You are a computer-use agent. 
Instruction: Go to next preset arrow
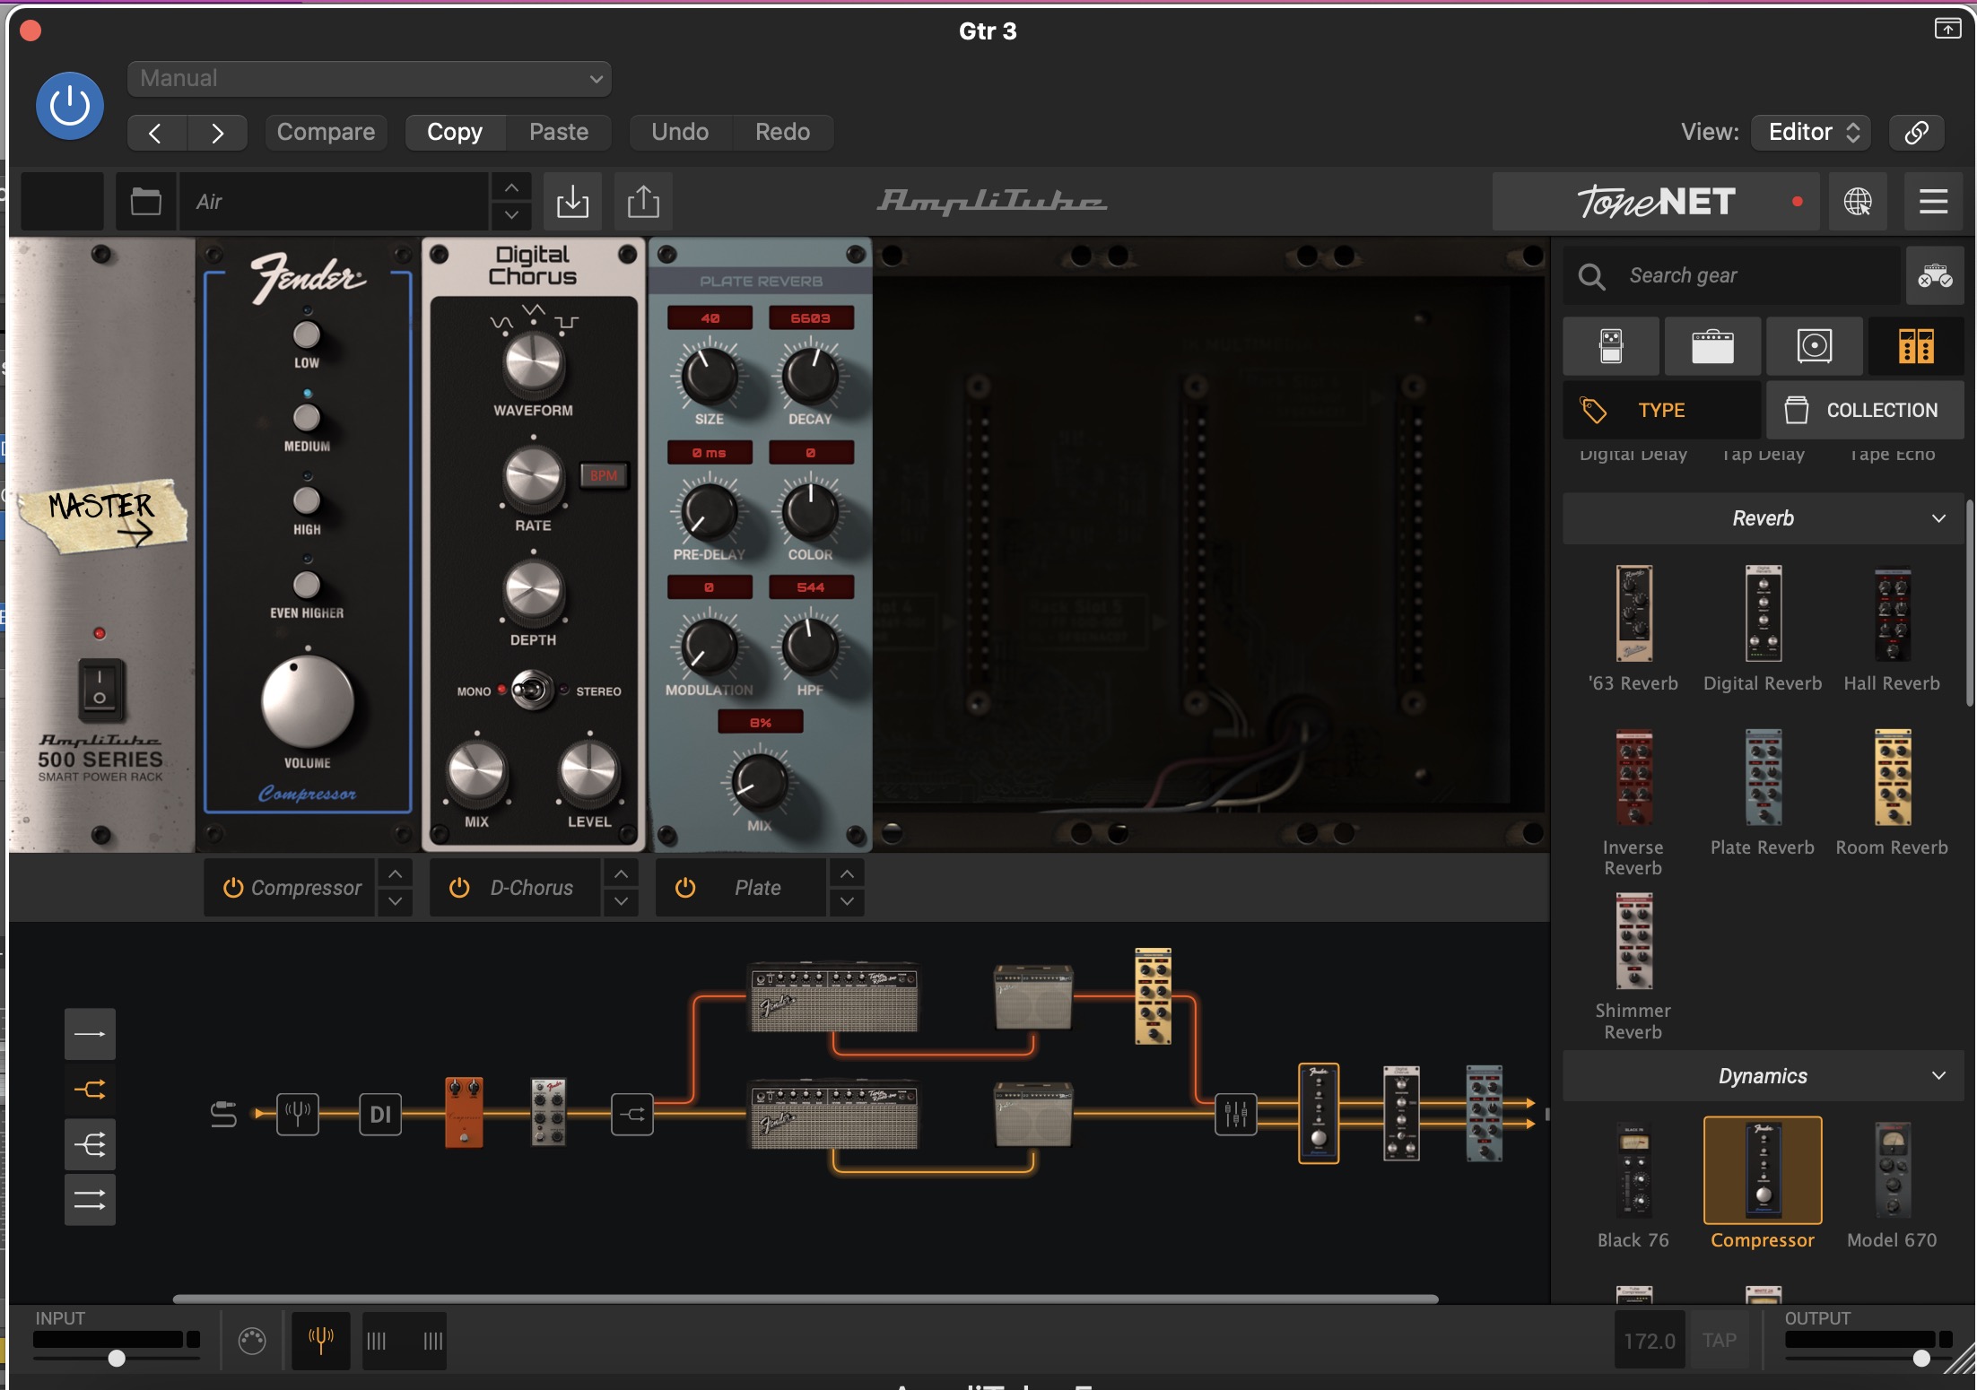pyautogui.click(x=217, y=133)
